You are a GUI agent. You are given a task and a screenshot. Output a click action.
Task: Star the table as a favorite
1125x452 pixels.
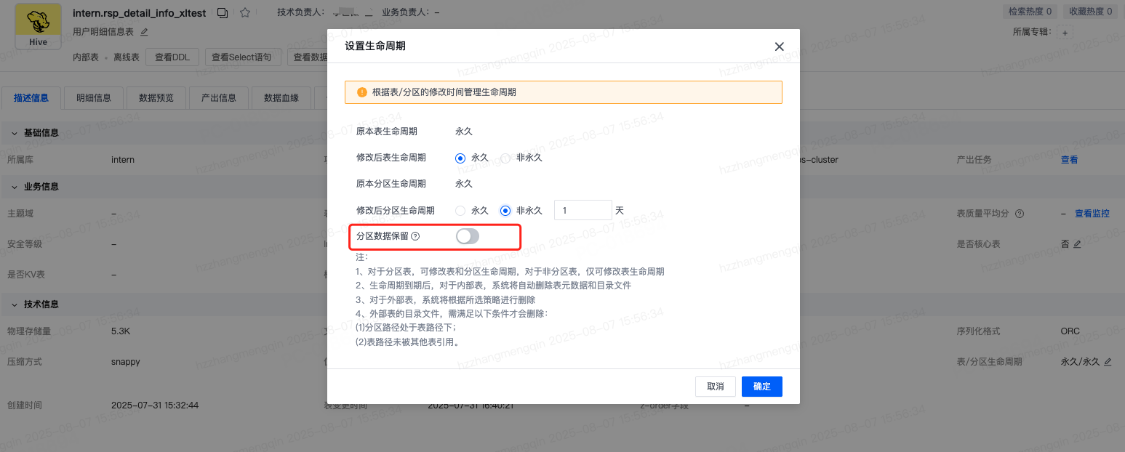245,12
